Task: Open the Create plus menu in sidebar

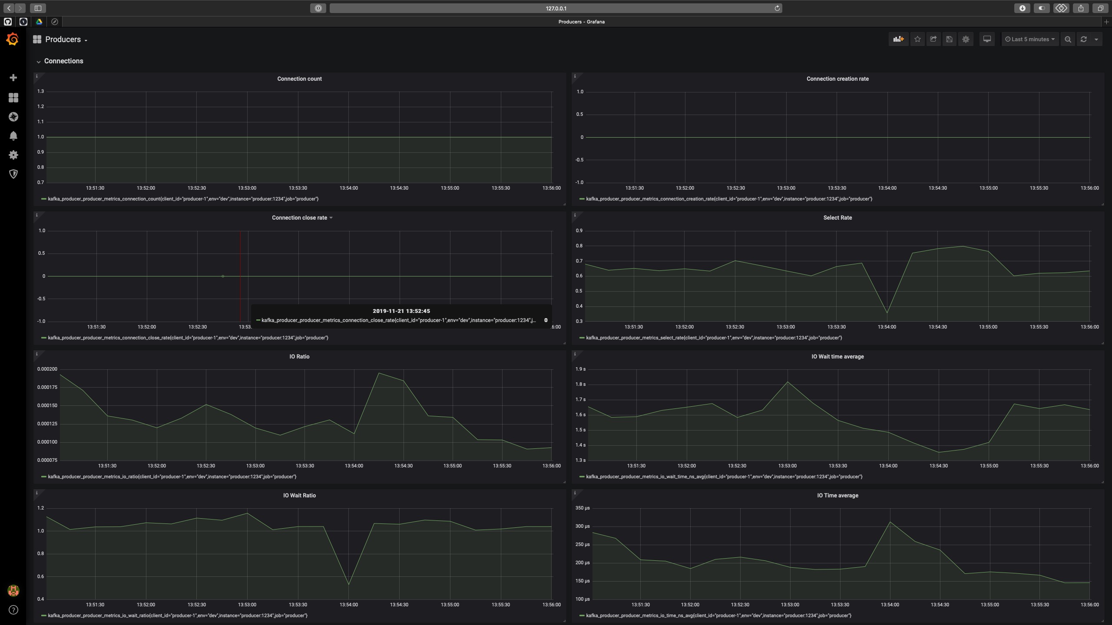Action: pos(13,78)
